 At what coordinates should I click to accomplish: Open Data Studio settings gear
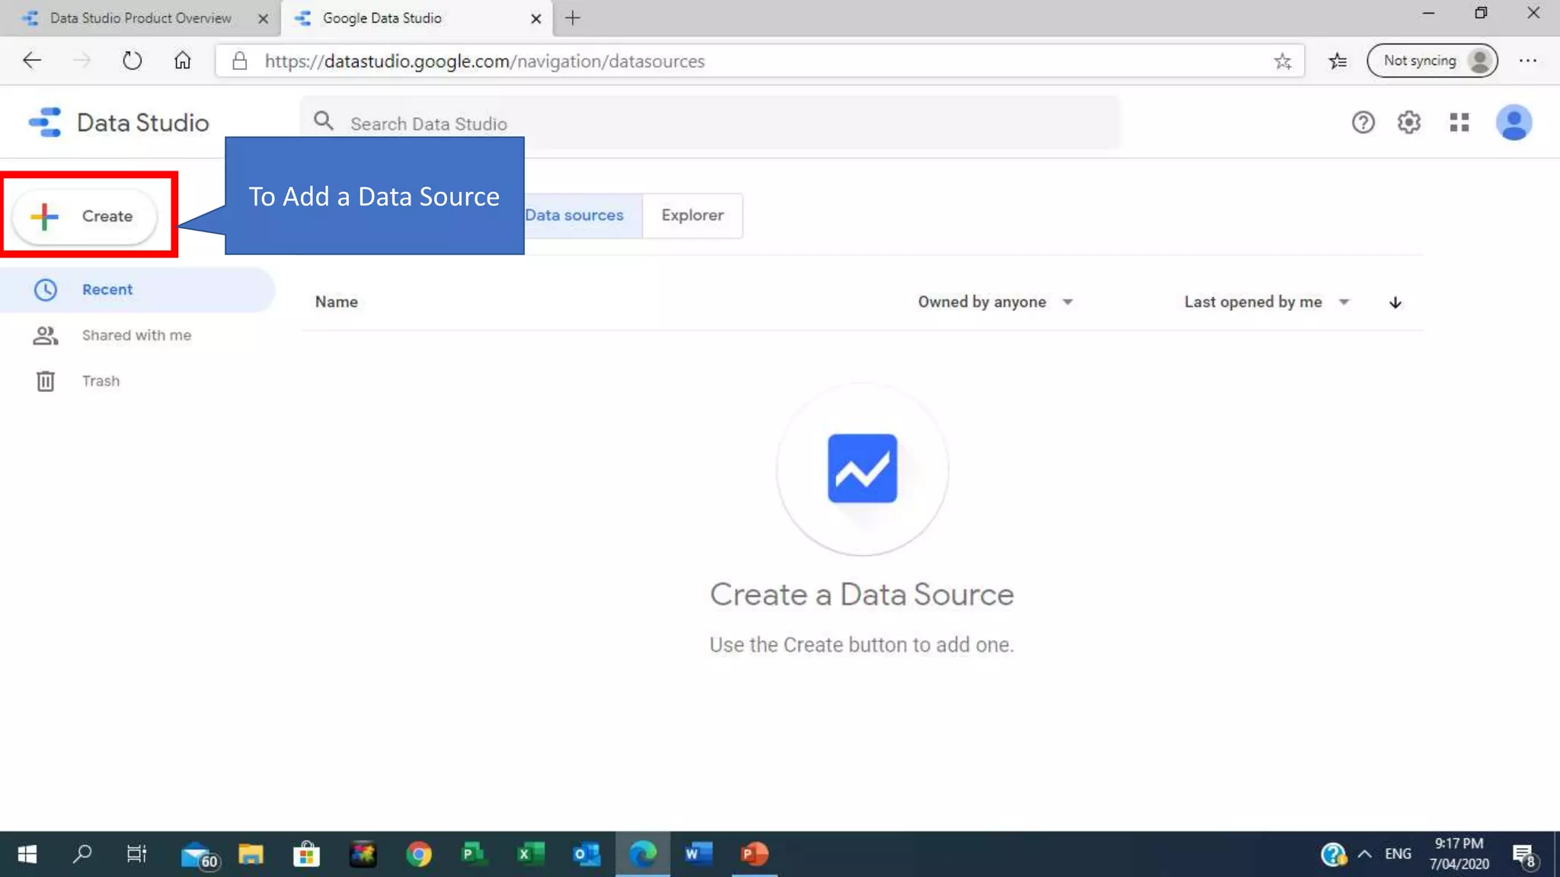1409,123
